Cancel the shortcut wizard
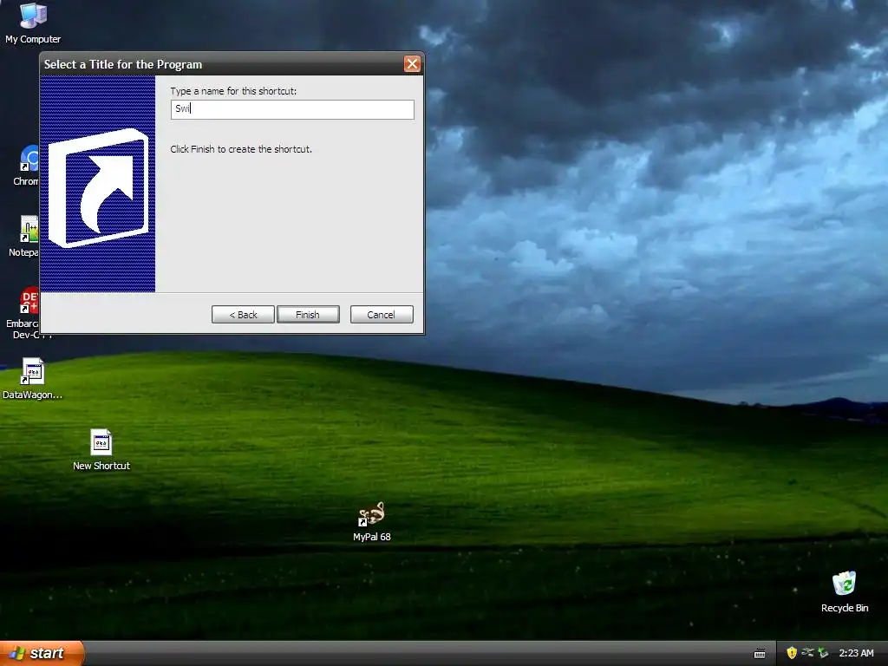The width and height of the screenshot is (888, 666). (x=382, y=314)
